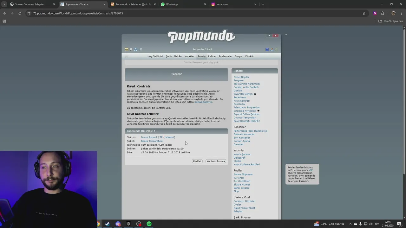The height and width of the screenshot is (228, 406).
Task: Open the Şehir menu
Action: (x=169, y=56)
